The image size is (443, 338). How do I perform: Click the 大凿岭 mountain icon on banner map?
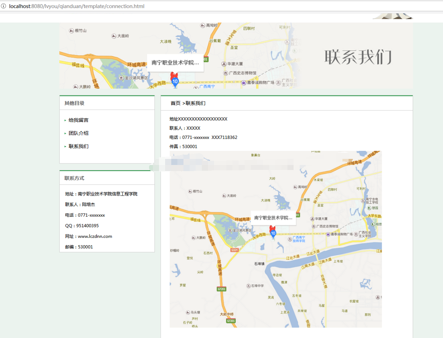[114, 36]
